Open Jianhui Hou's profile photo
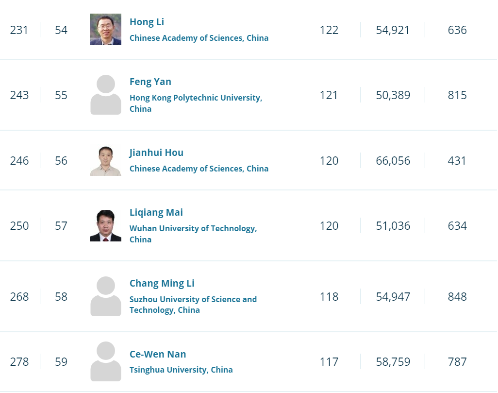This screenshot has height=393, width=498. coord(105,160)
